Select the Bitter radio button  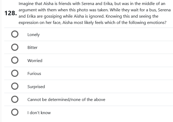[15, 47]
